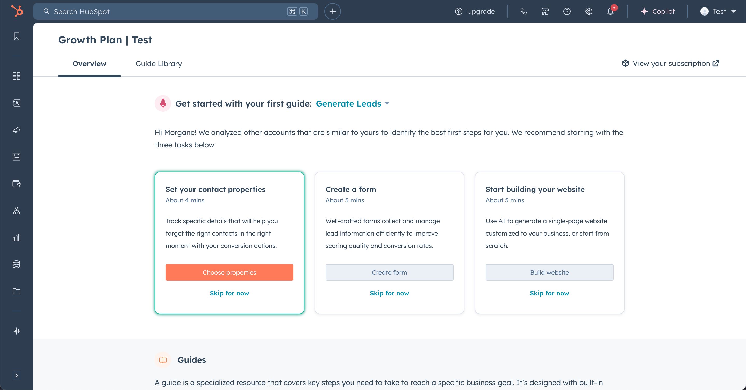
Task: Skip for now on website building card
Action: tap(549, 293)
